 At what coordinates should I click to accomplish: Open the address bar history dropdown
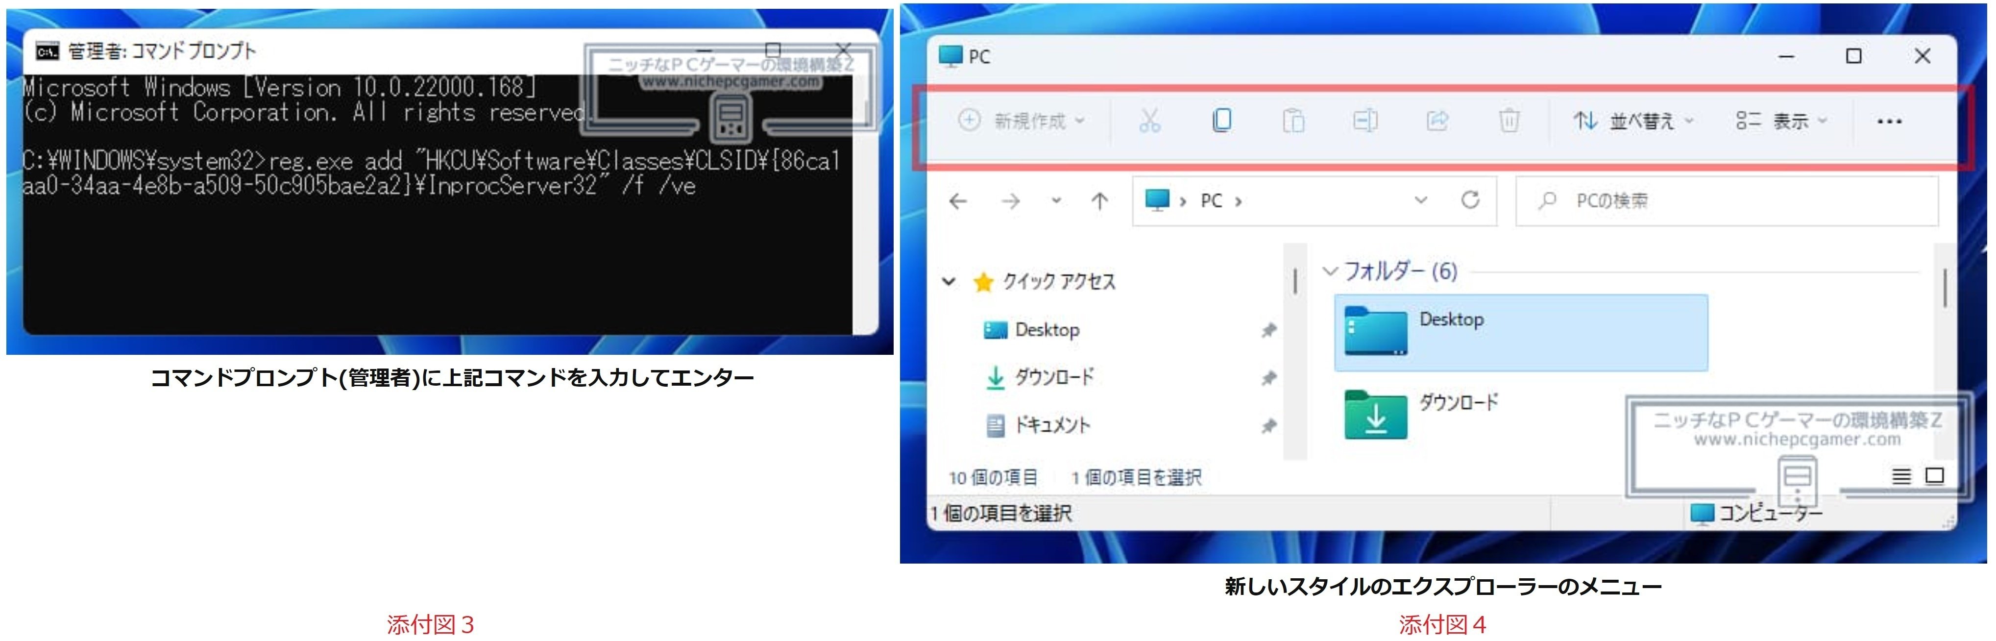[x=1420, y=200]
